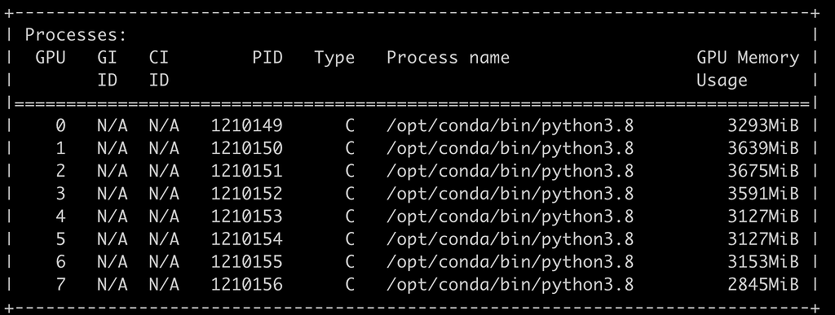Click PID 1210155 for GPU 6
This screenshot has width=835, height=315.
point(246,262)
